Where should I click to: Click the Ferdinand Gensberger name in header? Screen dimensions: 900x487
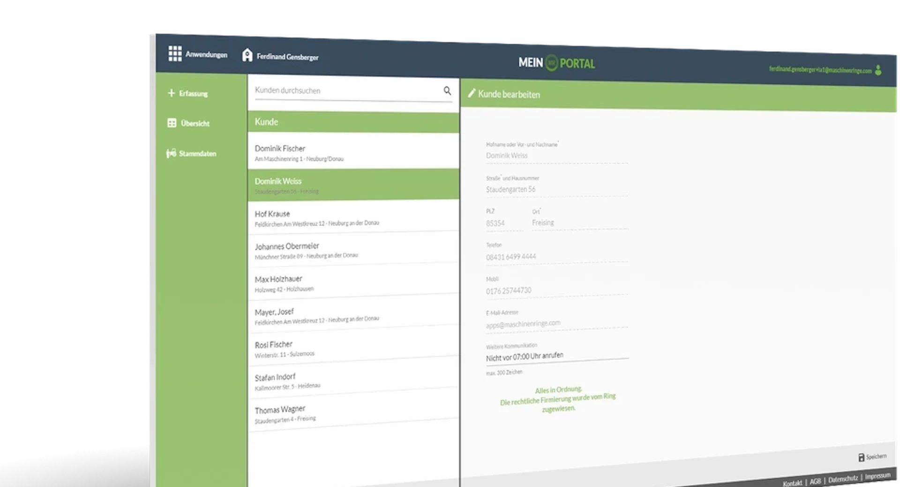(x=287, y=57)
